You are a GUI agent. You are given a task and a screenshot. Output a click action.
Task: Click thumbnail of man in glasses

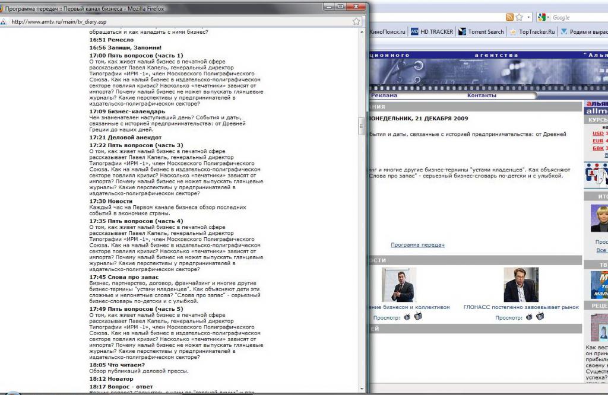tap(521, 285)
